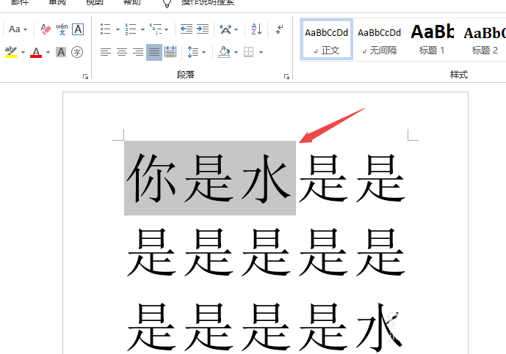
Task: Align text right
Action: click(x=138, y=52)
